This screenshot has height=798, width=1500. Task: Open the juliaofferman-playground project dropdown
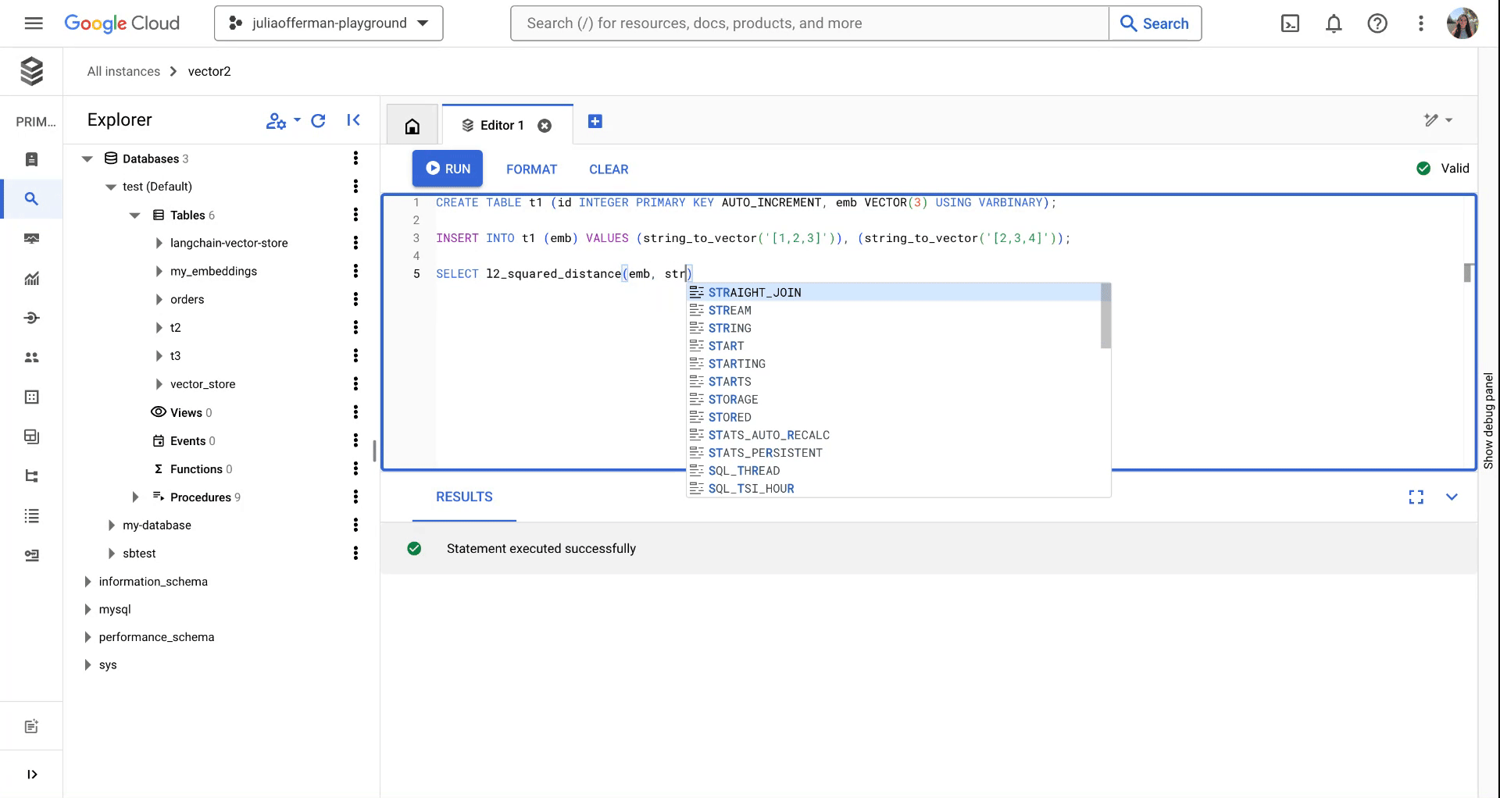pos(327,23)
